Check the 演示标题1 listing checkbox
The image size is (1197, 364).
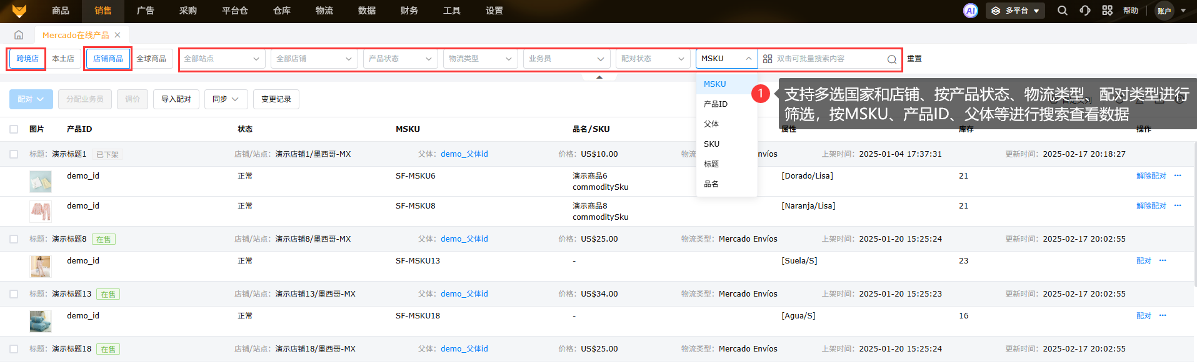pos(14,154)
